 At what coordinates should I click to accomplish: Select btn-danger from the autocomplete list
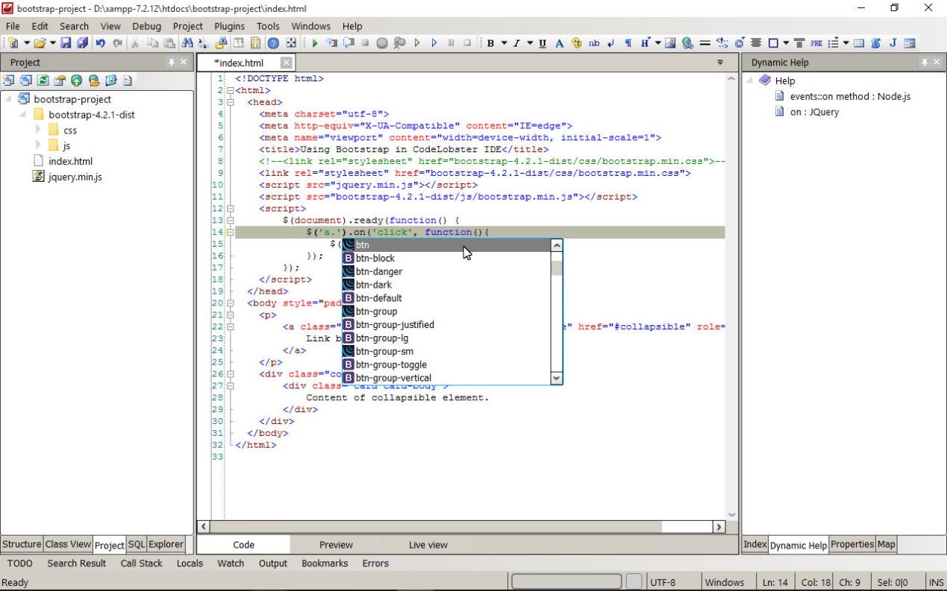pyautogui.click(x=379, y=271)
